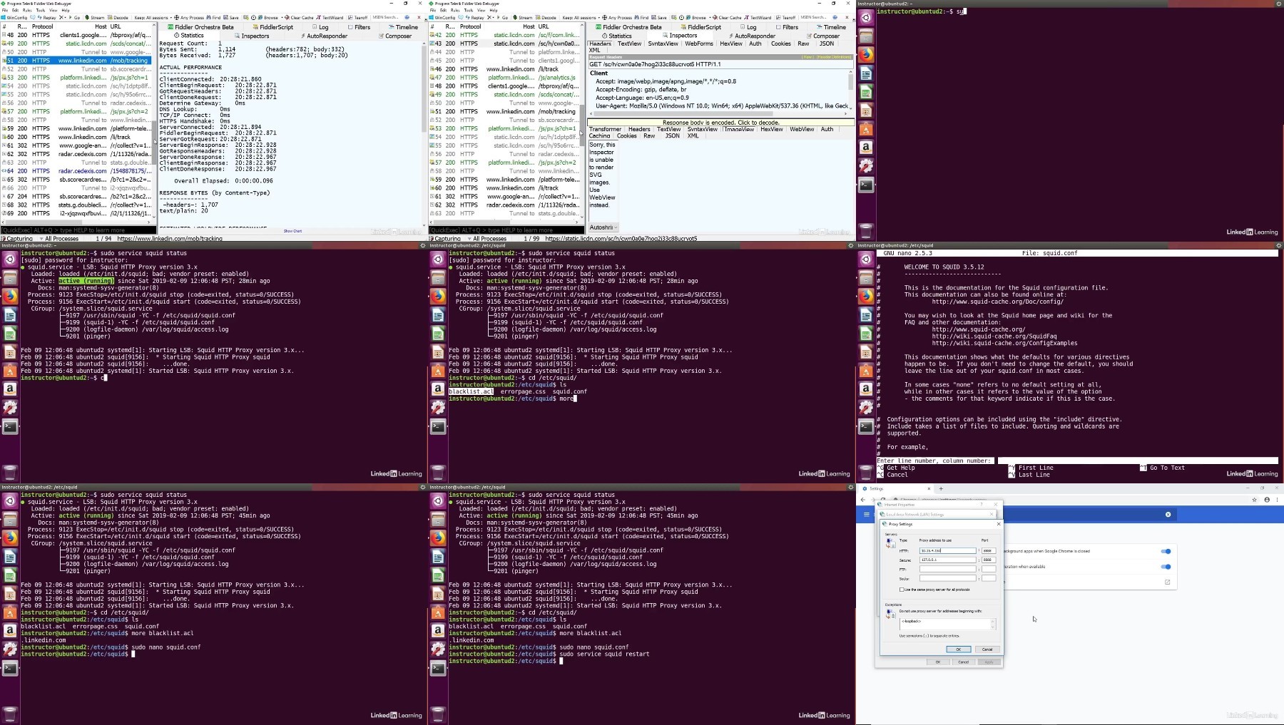The height and width of the screenshot is (725, 1284).
Task: Click Any Process target in the Fiddler Inspectors window
Action: [x=616, y=17]
